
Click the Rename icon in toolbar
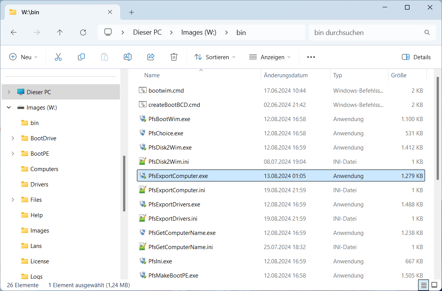128,57
